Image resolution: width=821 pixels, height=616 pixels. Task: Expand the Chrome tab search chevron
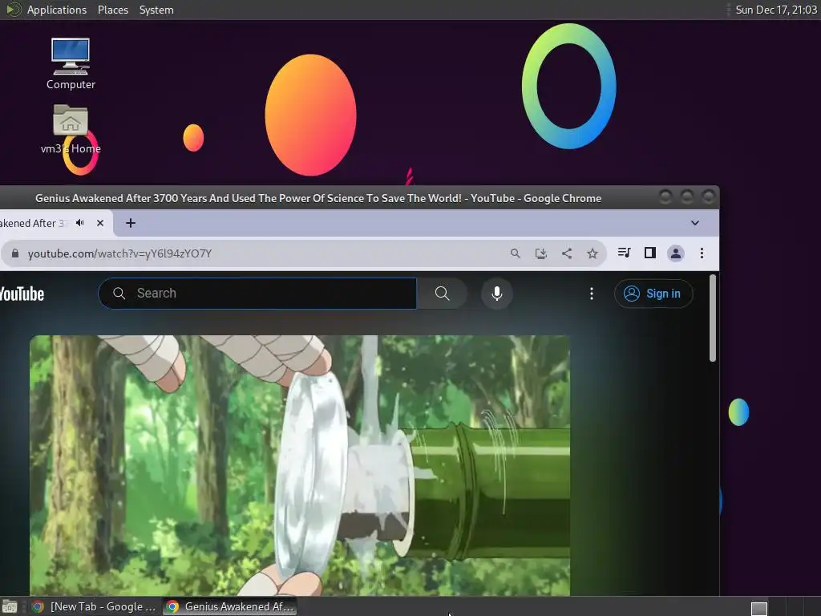pyautogui.click(x=695, y=223)
